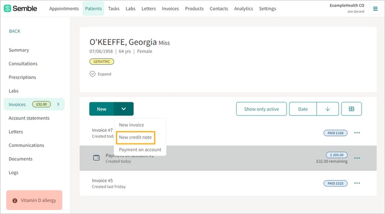Viewport: 385px width, 214px height.
Task: Open the Appointments tab
Action: tap(64, 8)
